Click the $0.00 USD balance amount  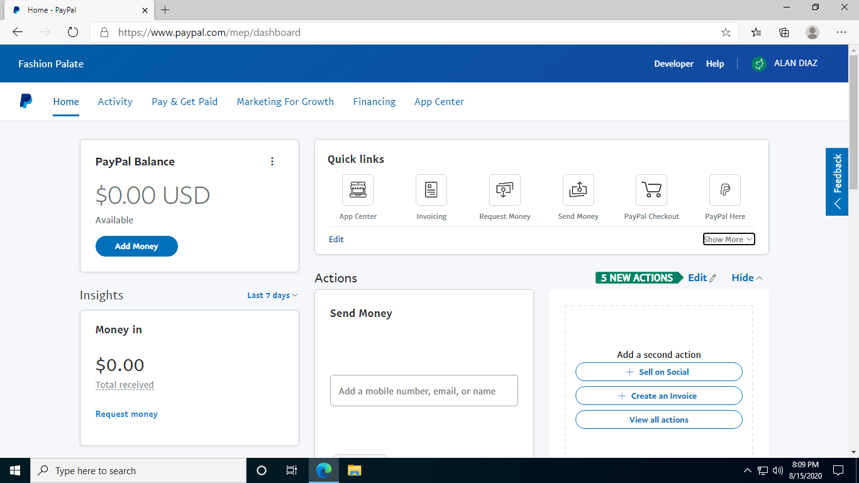[x=153, y=196]
